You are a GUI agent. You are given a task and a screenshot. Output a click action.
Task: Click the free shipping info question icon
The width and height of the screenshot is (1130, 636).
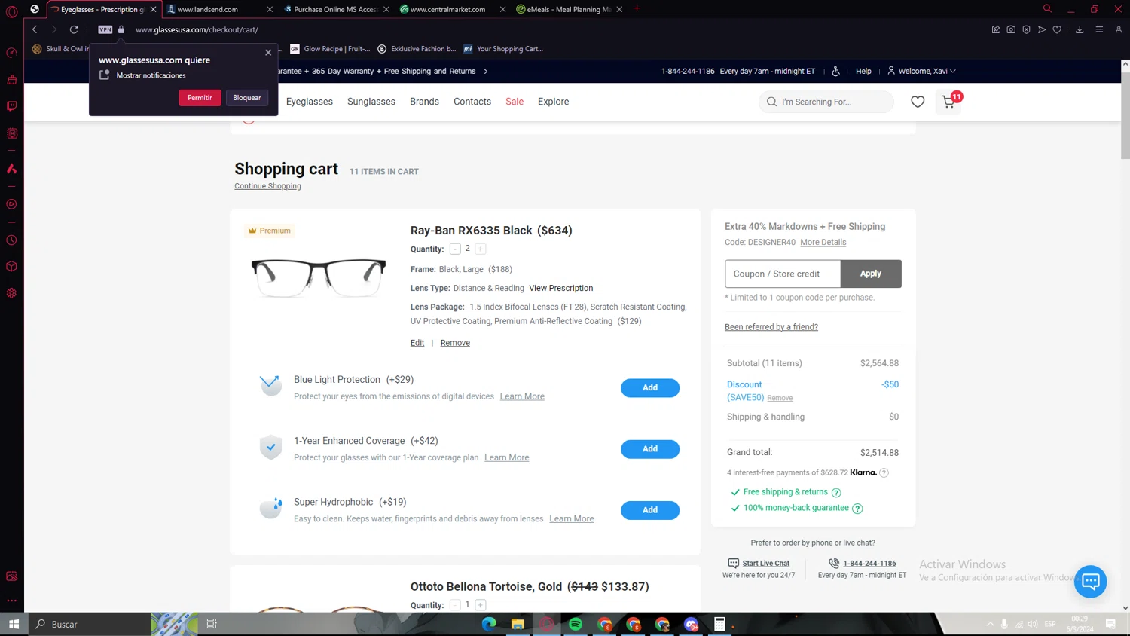pos(836,493)
